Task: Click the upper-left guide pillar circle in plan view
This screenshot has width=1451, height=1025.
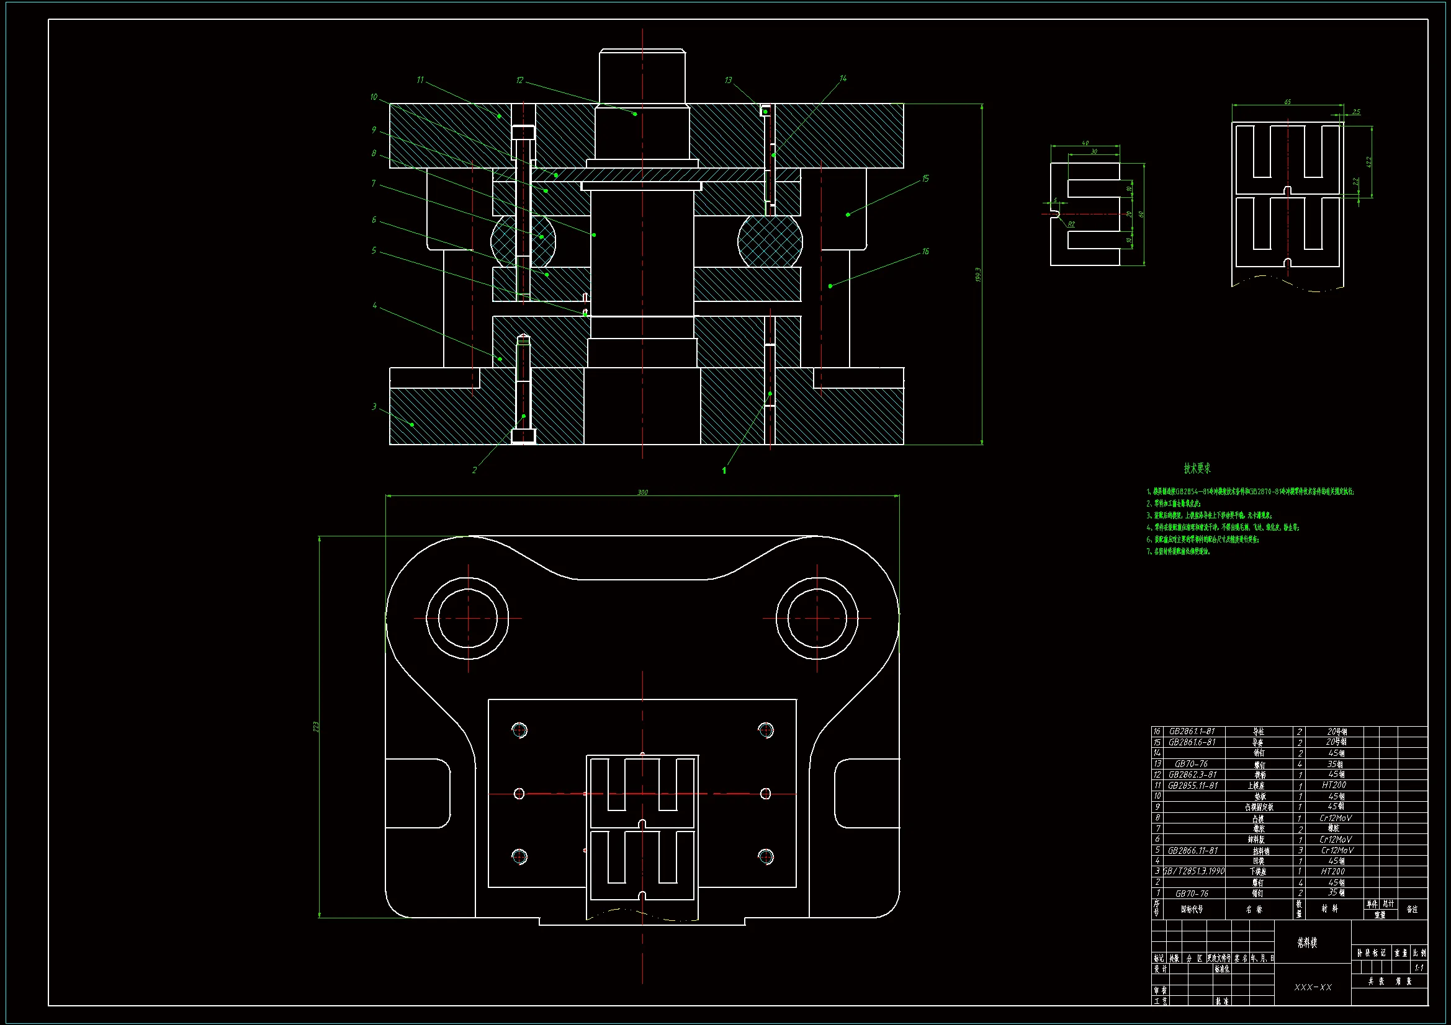Action: click(468, 618)
